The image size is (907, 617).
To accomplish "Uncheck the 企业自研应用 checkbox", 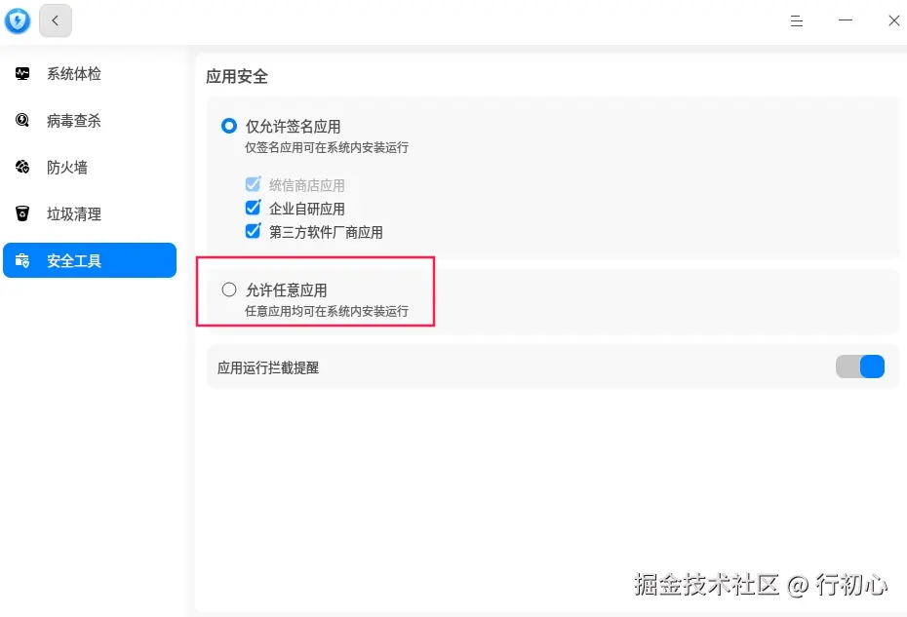I will pyautogui.click(x=253, y=208).
